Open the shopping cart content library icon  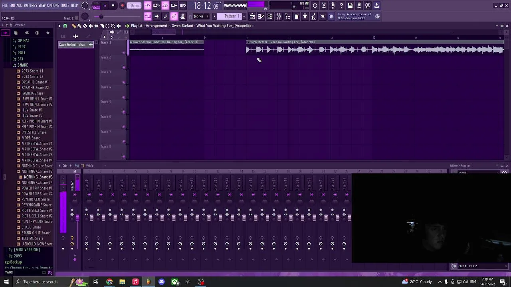[331, 16]
